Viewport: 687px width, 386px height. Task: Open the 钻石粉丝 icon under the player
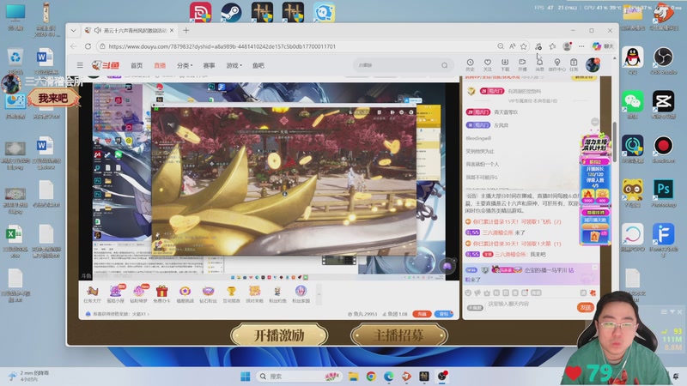pyautogui.click(x=208, y=294)
